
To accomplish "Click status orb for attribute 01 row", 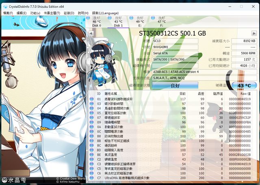I will point(91,99).
